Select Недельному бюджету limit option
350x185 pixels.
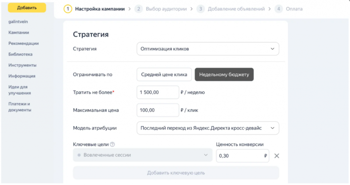[224, 74]
